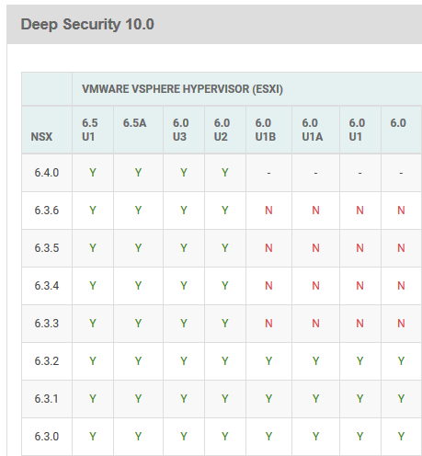
Task: Select N for NSX 6.3.3 under 6.0 U1
Action: (x=359, y=324)
